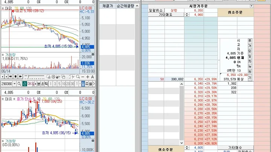Click the fast-forward double-arrow chart button
The height and width of the screenshot is (152, 271).
[20, 76]
